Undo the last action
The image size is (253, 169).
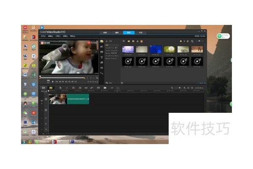pyautogui.click(x=60, y=88)
